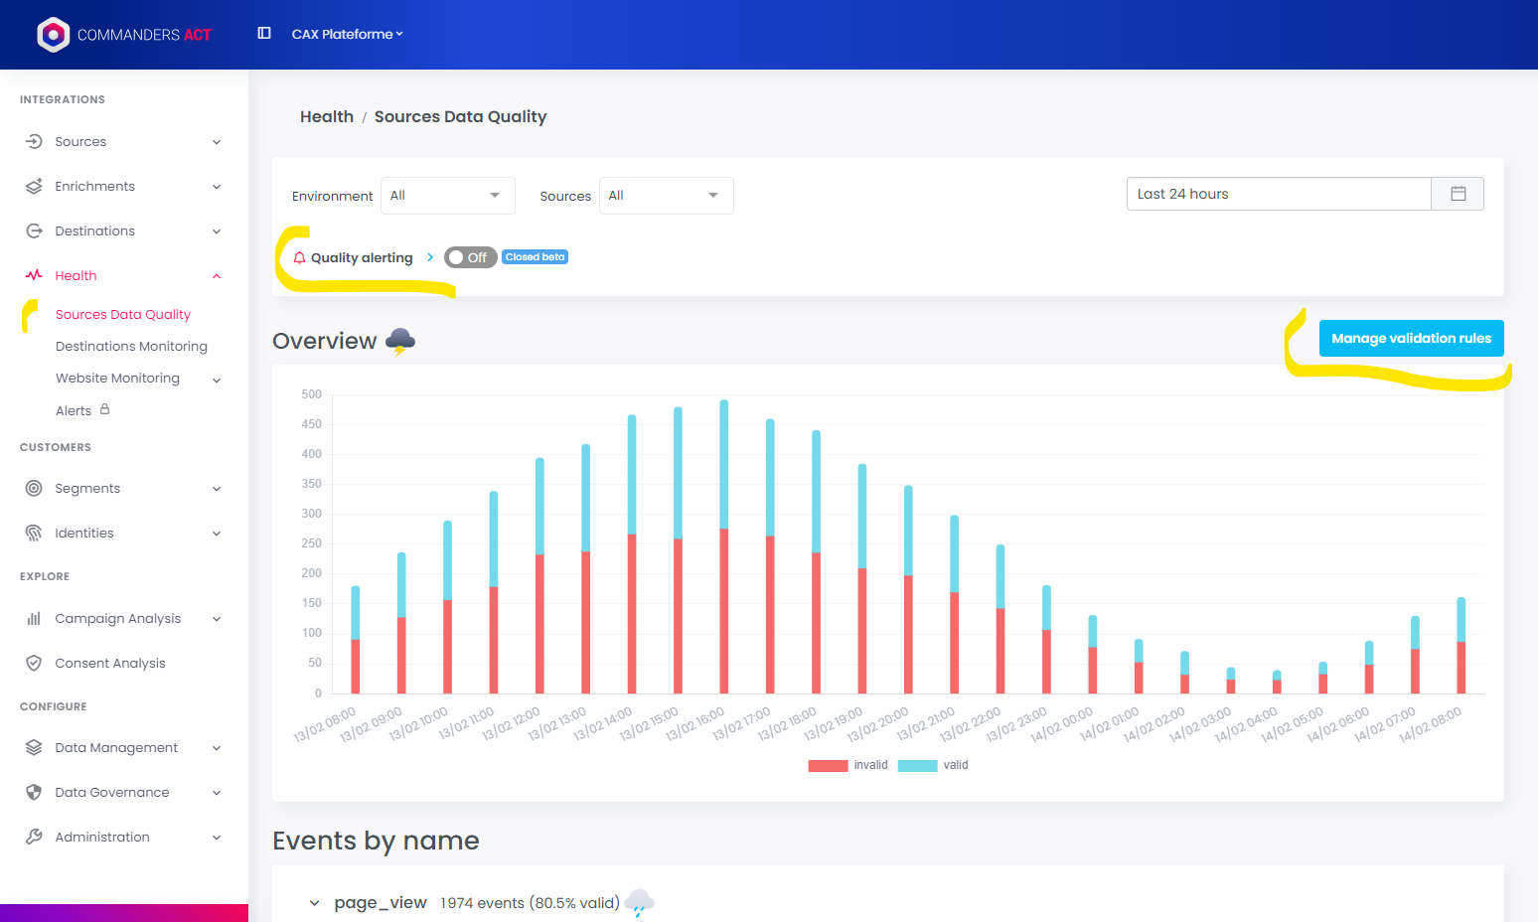Click the Enrichments layers icon
1538x922 pixels.
pos(34,187)
